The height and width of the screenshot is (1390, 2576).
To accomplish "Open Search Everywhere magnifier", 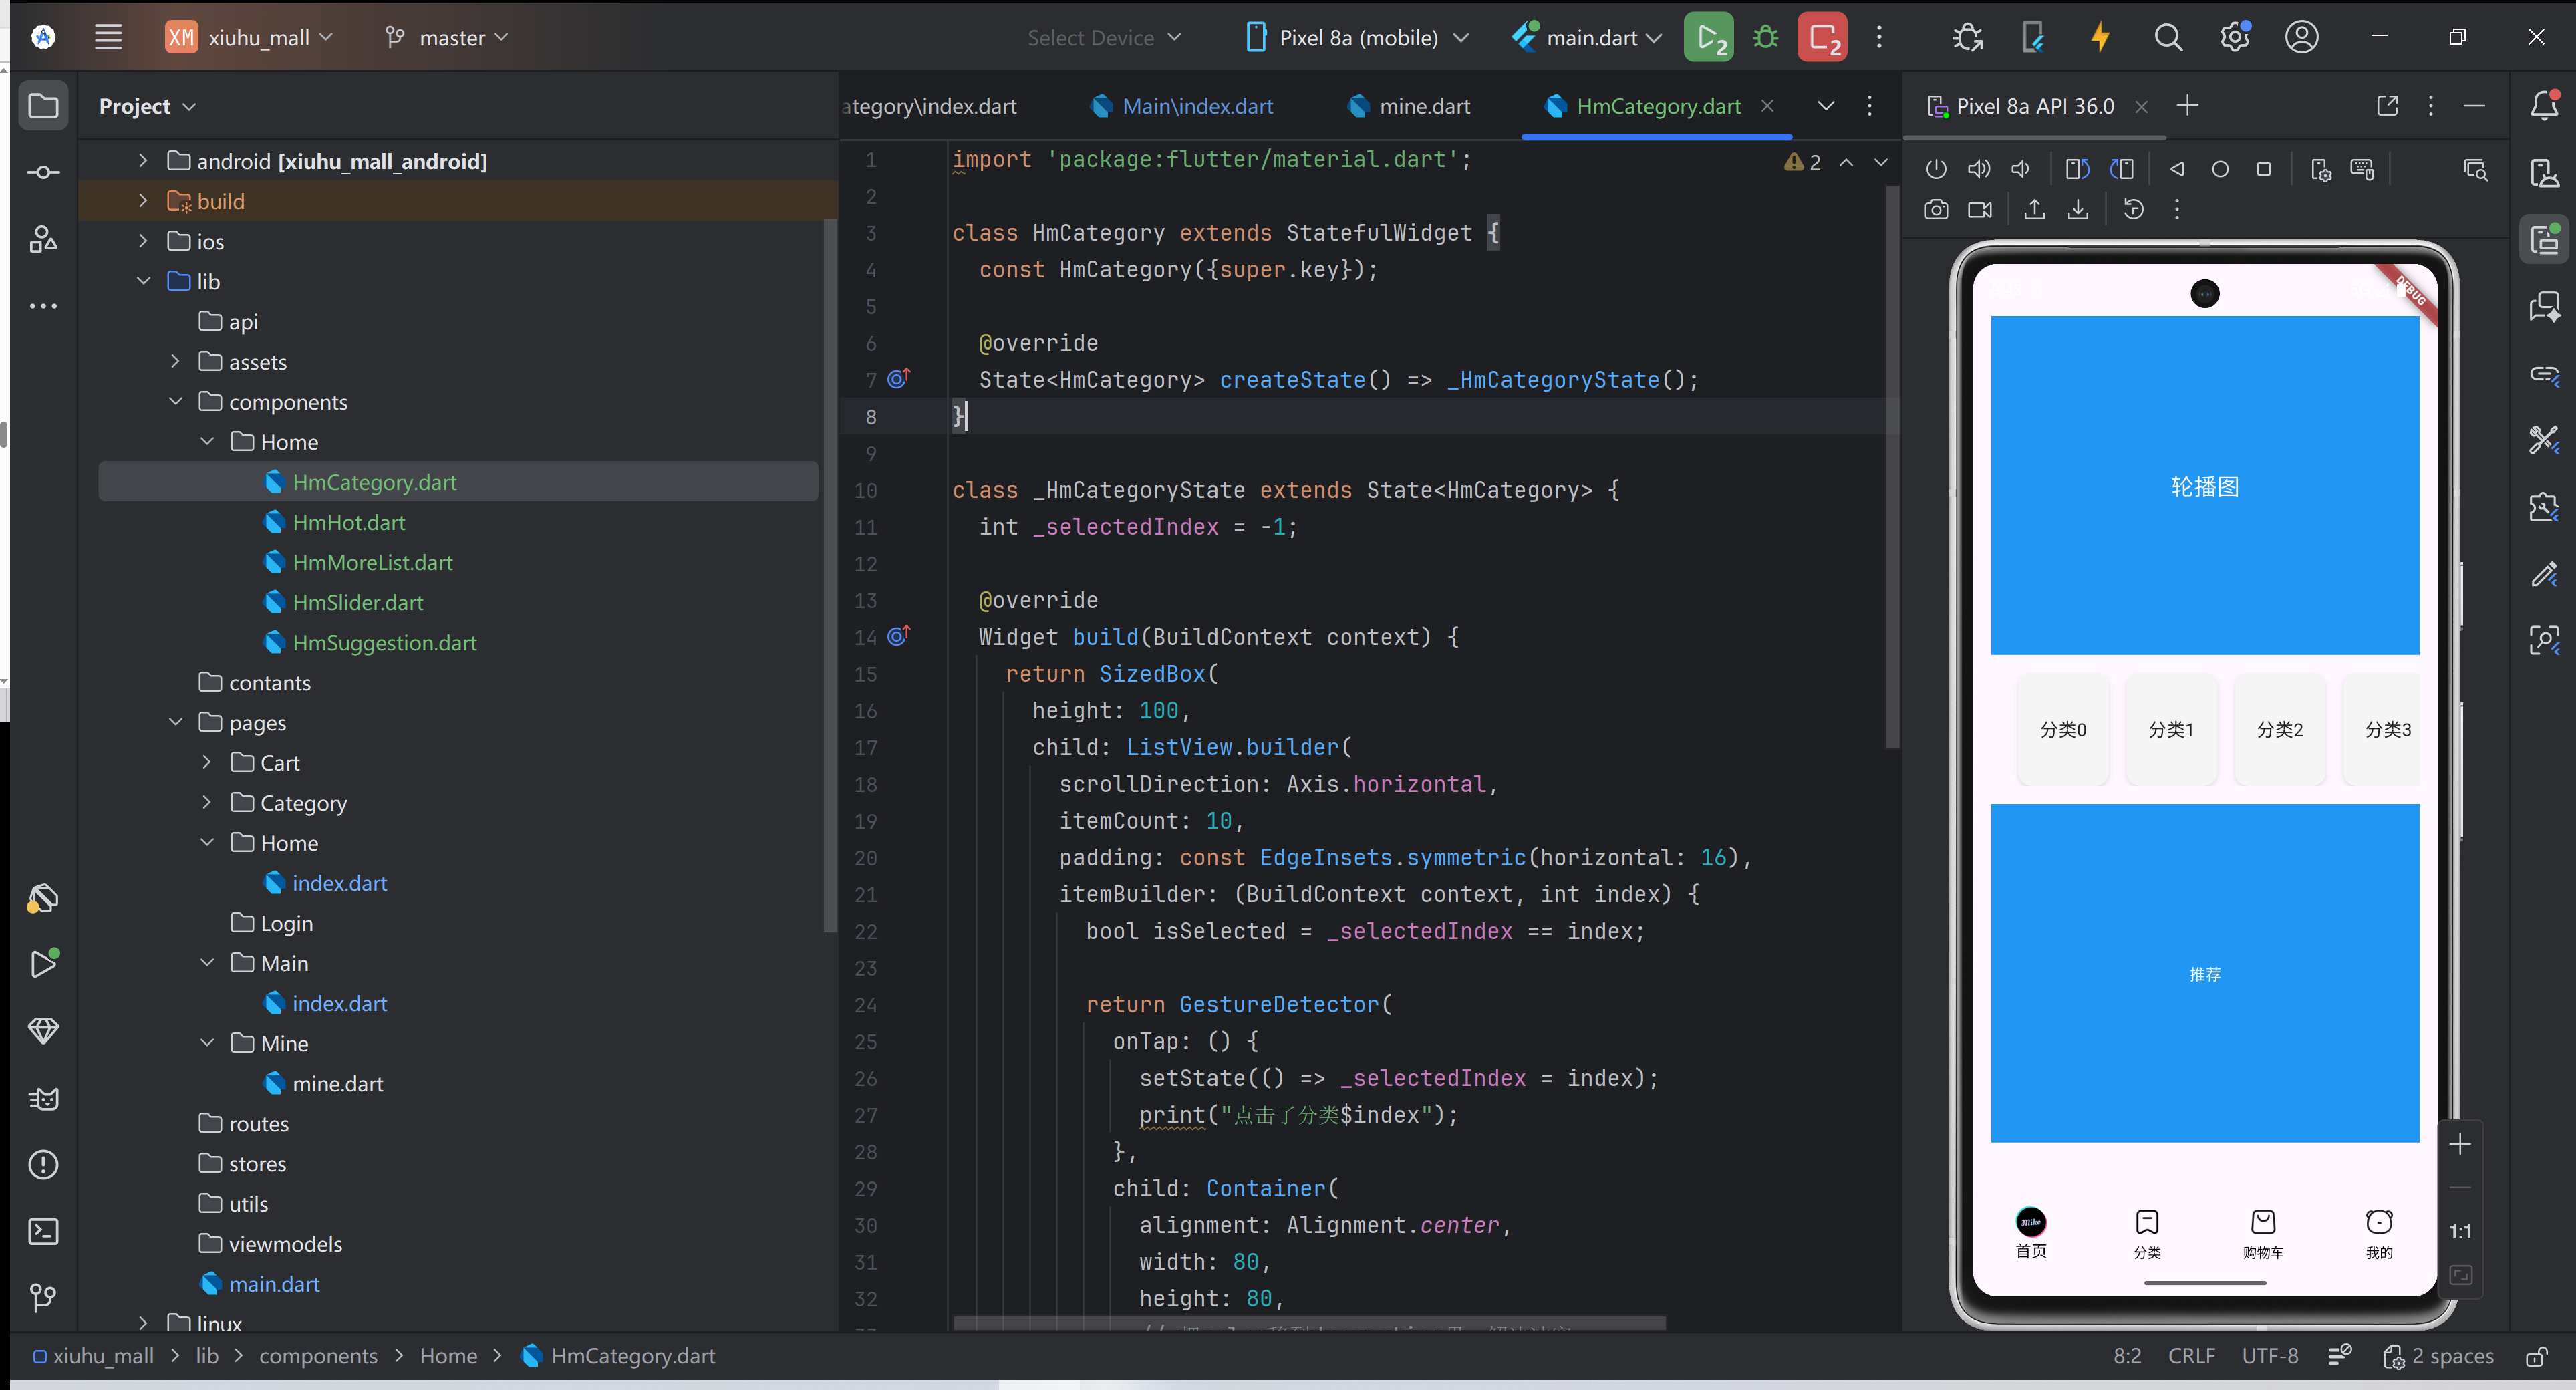I will pos(2168,38).
